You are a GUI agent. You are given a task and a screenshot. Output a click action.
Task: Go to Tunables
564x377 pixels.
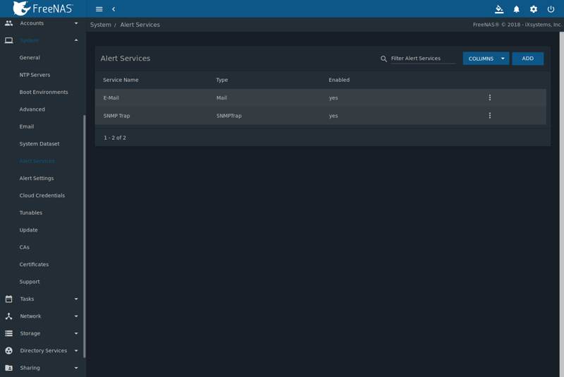coord(30,213)
